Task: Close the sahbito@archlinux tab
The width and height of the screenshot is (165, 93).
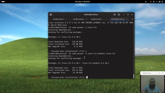Action: coord(127,19)
